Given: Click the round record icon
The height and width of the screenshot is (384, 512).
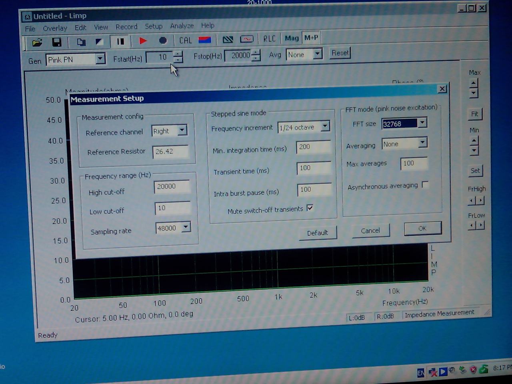Looking at the screenshot, I should coord(162,40).
